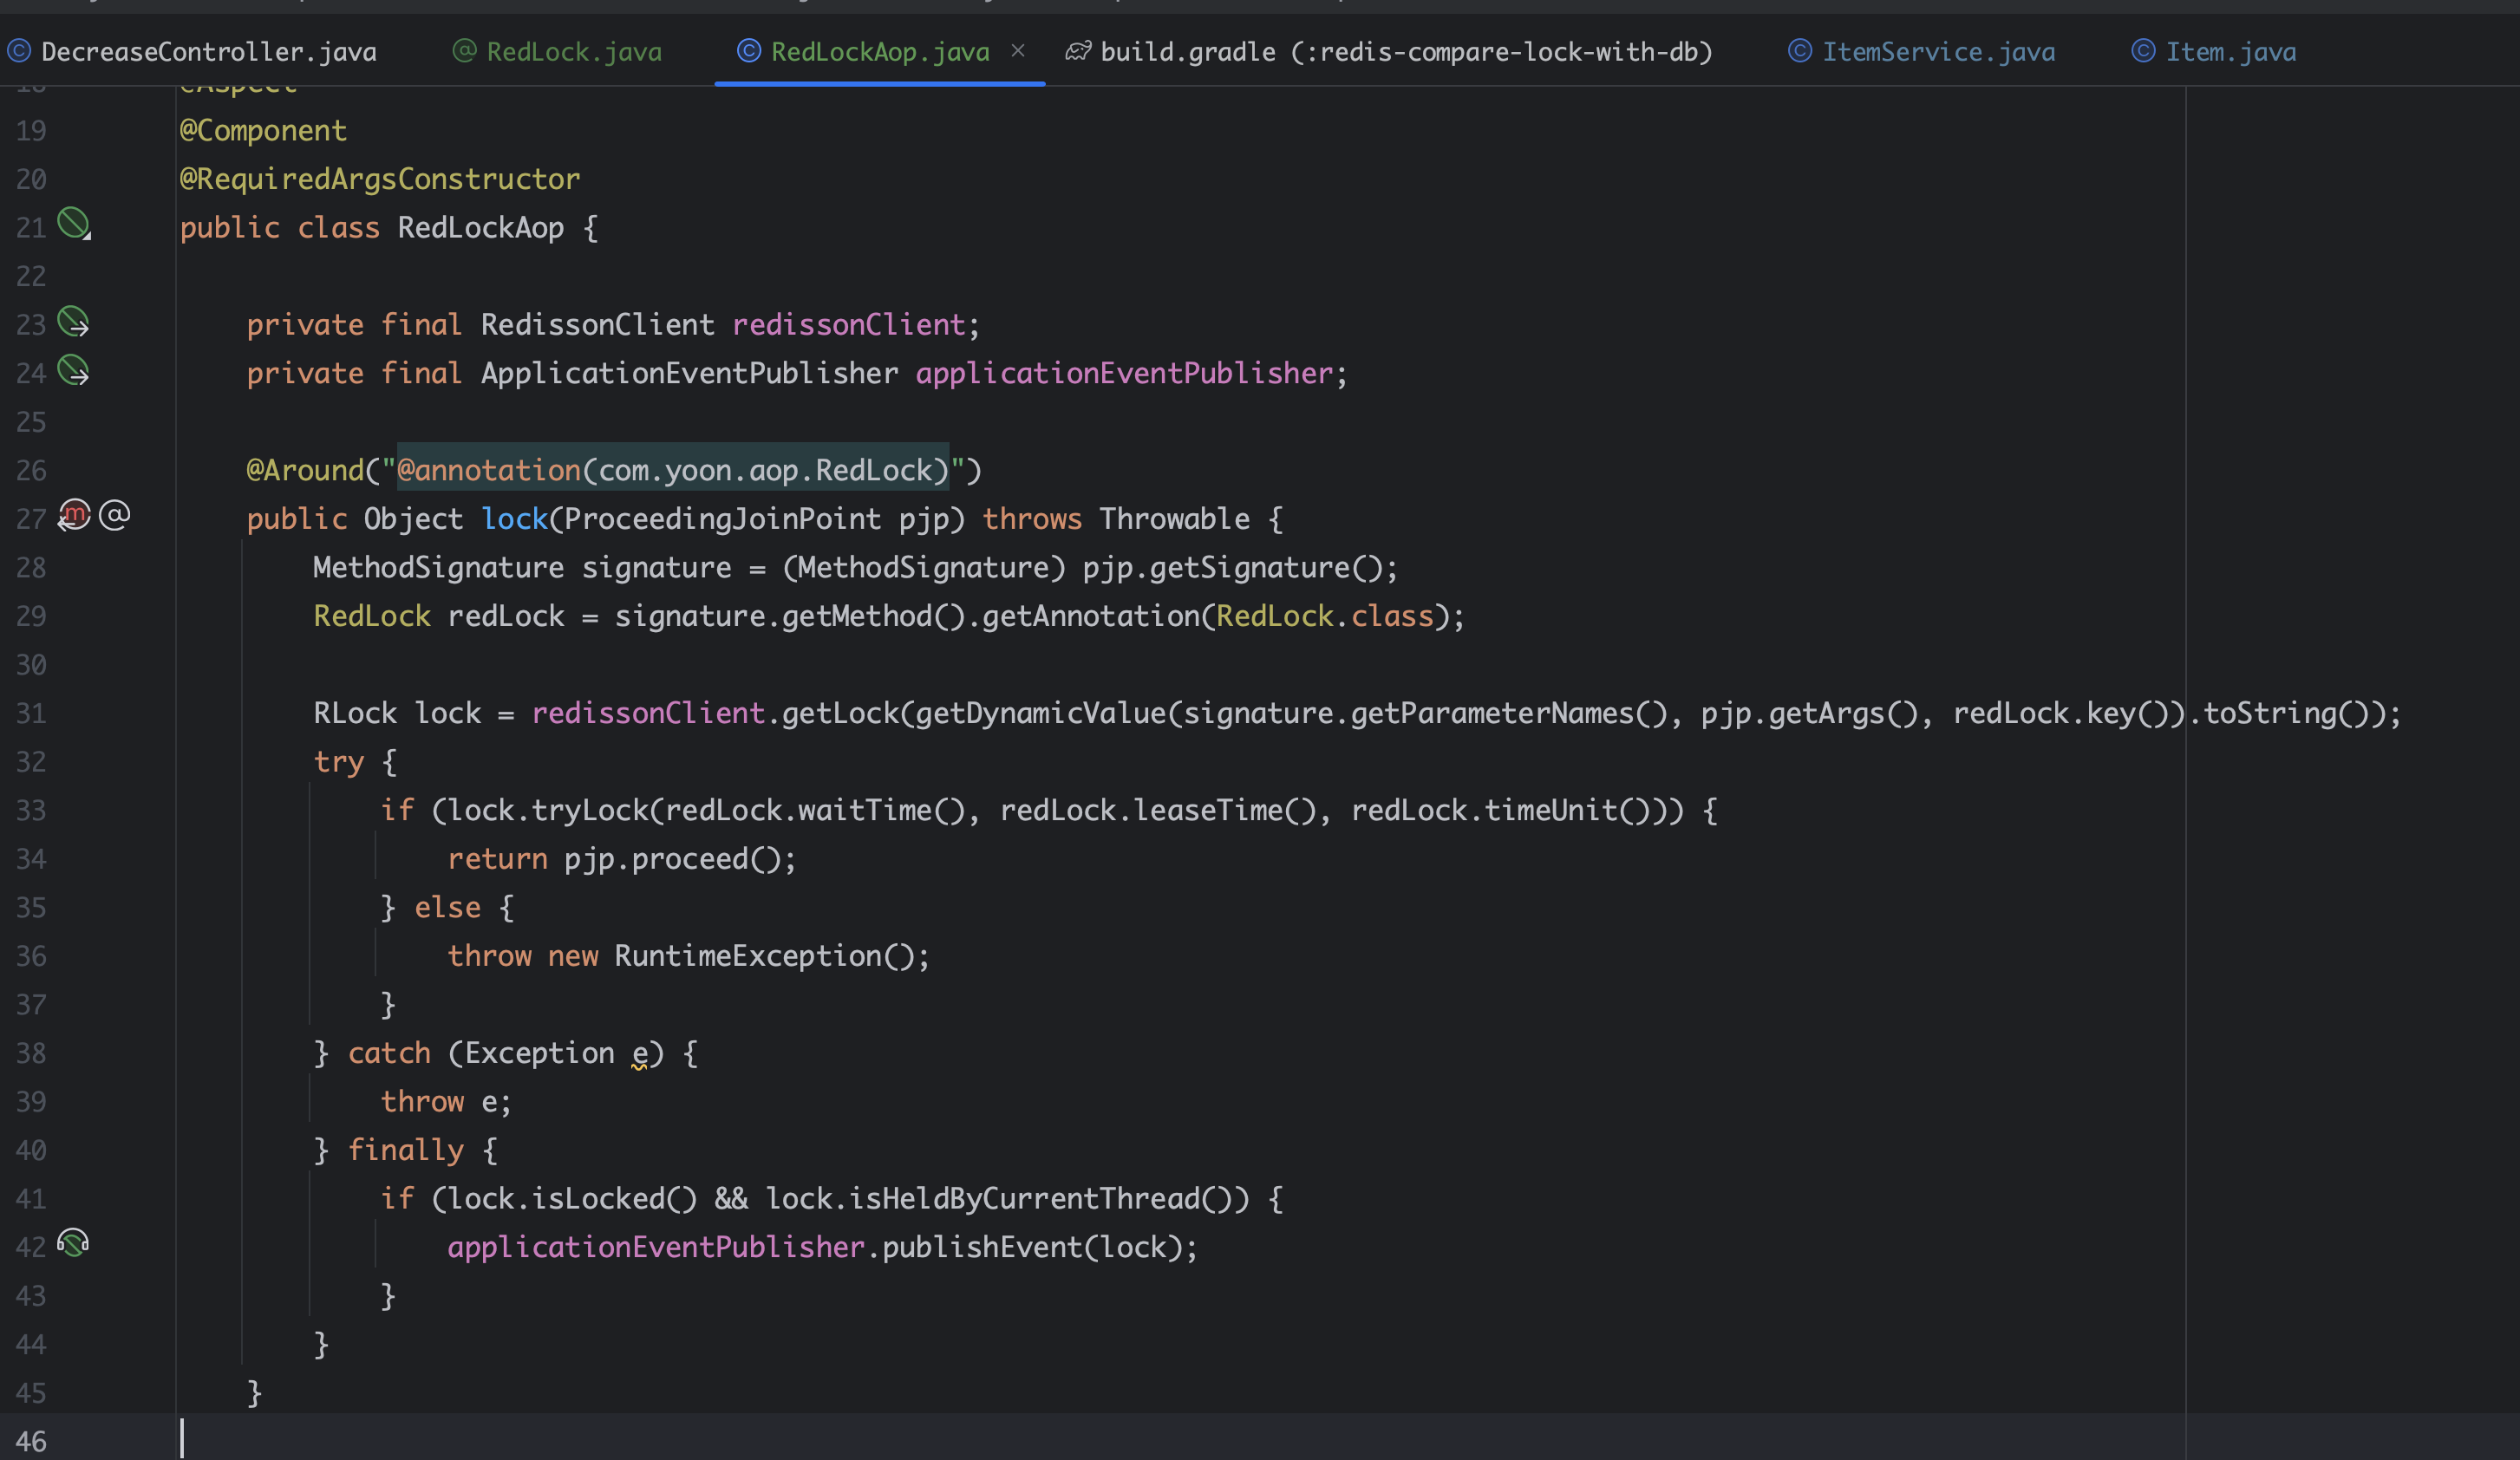Image resolution: width=2520 pixels, height=1460 pixels.
Task: Click the @ annotation gutter icon on line 27
Action: [114, 516]
